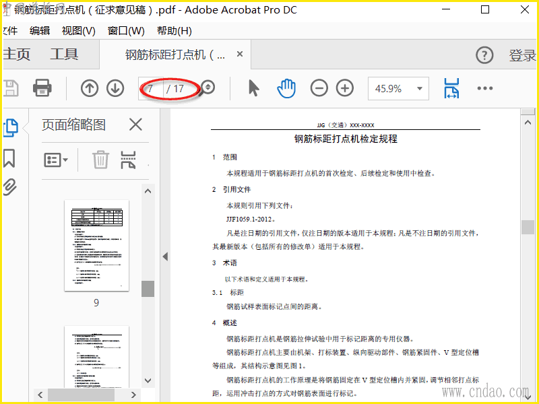Zoom in with the plus icon
The width and height of the screenshot is (539, 404).
[x=345, y=88]
